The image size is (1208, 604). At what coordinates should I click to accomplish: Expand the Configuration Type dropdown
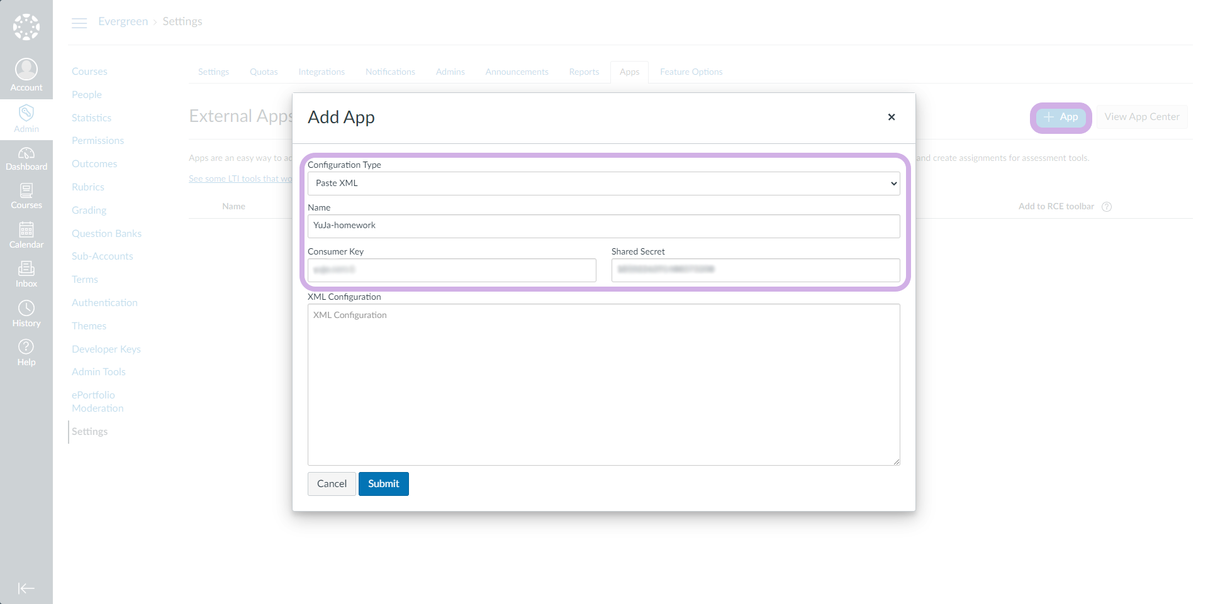[x=603, y=184]
